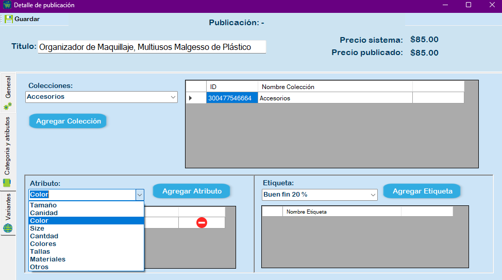Select Otros attribute option
This screenshot has height=280, width=502.
click(39, 267)
